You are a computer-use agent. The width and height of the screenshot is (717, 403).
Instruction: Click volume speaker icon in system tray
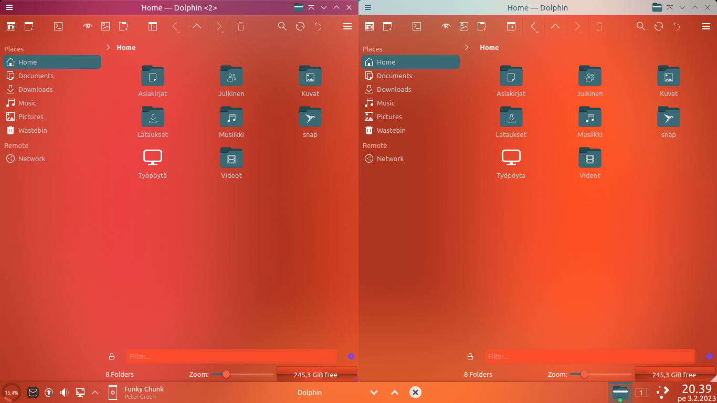pos(64,392)
